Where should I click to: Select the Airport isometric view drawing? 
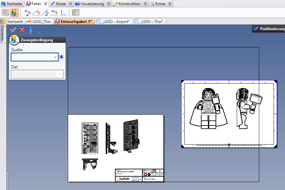pos(132,136)
